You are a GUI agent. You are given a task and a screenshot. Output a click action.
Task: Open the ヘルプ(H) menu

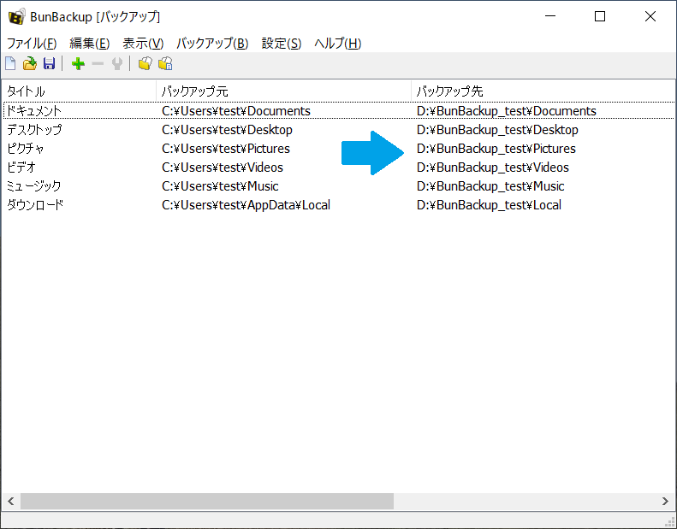point(337,43)
